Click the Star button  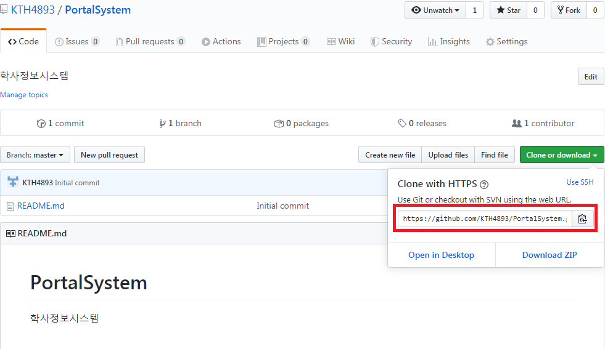[509, 10]
